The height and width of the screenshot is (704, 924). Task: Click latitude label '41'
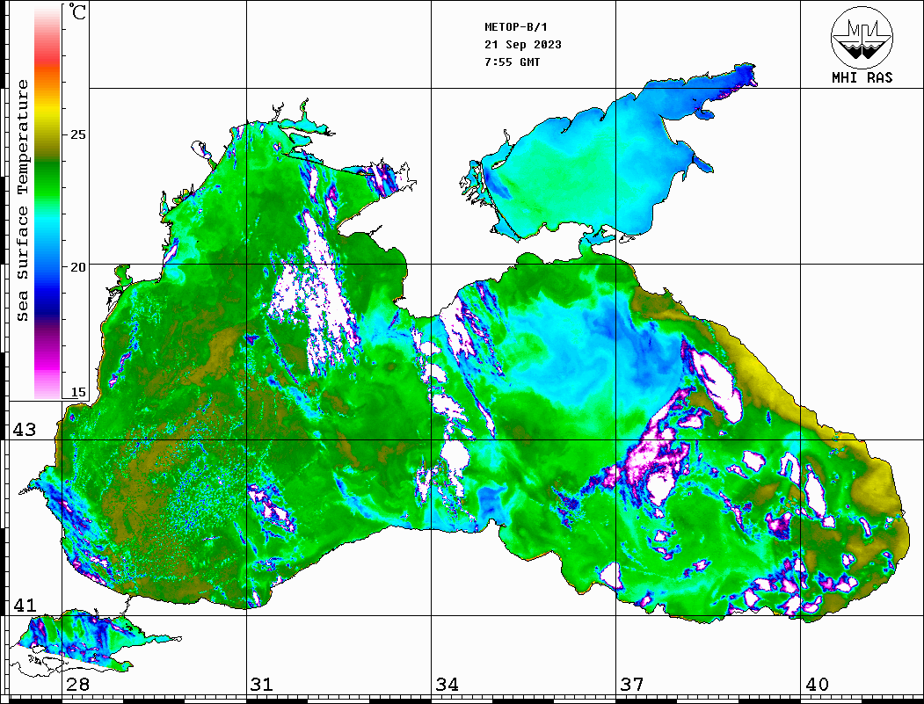tap(25, 606)
